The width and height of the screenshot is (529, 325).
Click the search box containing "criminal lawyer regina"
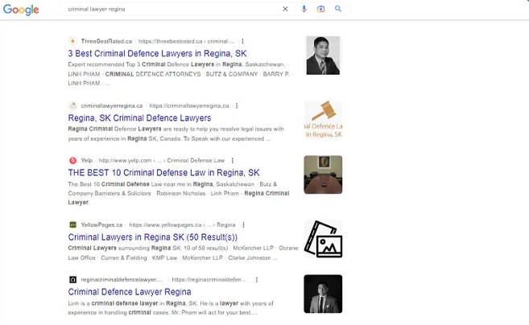(x=169, y=9)
